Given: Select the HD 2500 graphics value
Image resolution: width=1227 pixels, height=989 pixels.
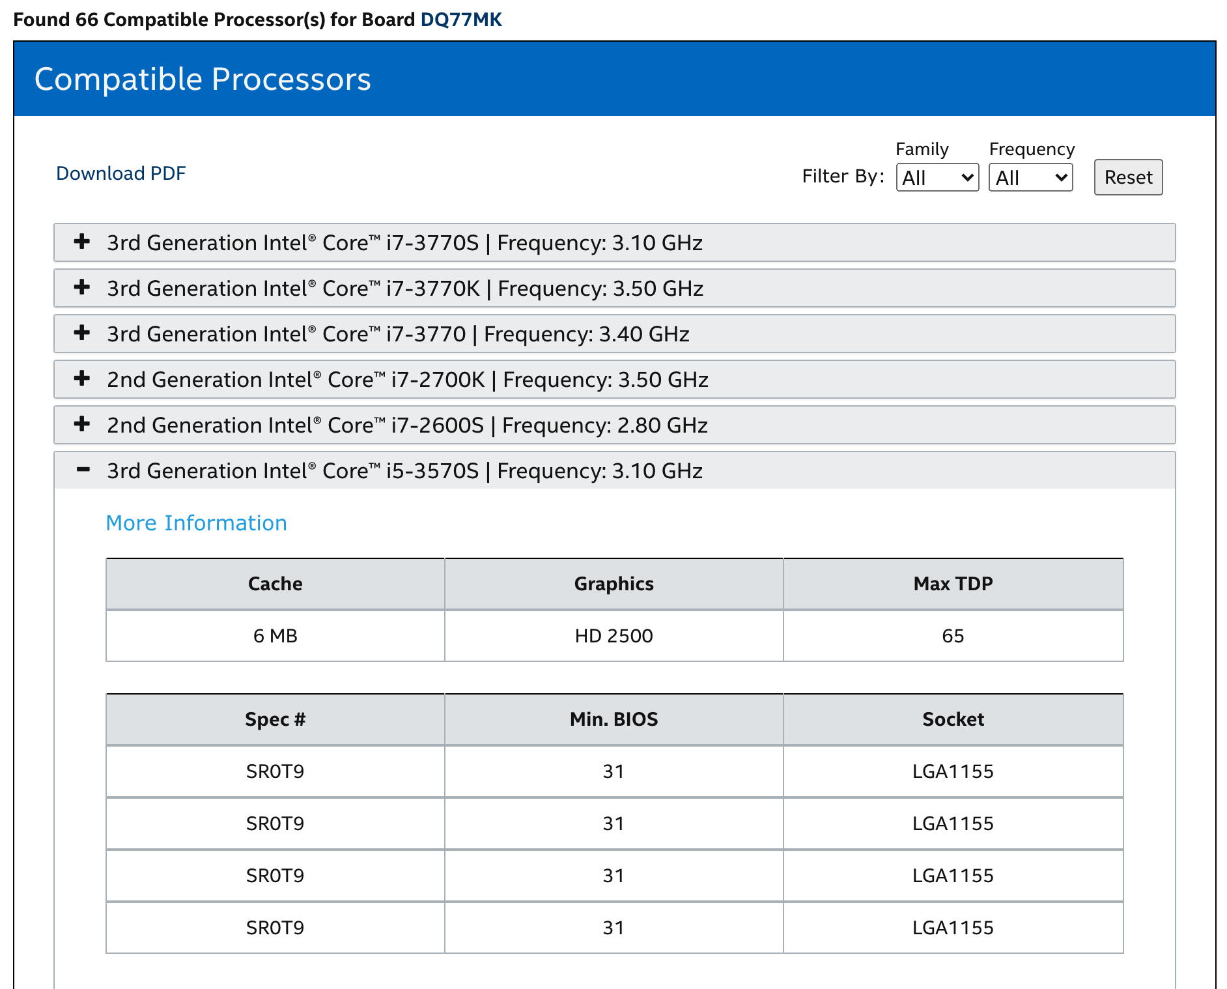Looking at the screenshot, I should coord(613,636).
